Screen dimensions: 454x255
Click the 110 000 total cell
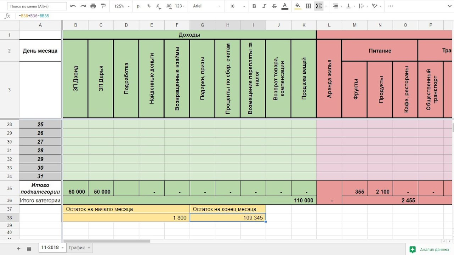pyautogui.click(x=190, y=200)
